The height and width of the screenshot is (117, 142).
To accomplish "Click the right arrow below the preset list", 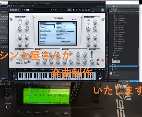I will pos(64,42).
